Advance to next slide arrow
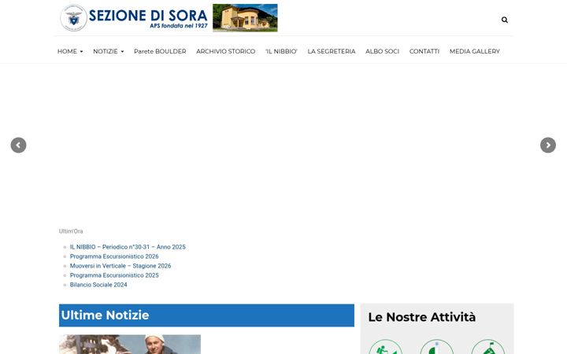Viewport: 567px width, 354px height. (x=548, y=146)
